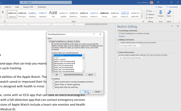Open the Styles pane launcher
Image resolution: width=181 pixels, height=111 pixels.
click(x=143, y=22)
